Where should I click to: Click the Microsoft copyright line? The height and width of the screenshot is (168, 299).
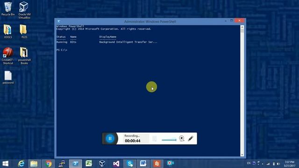pos(104,29)
